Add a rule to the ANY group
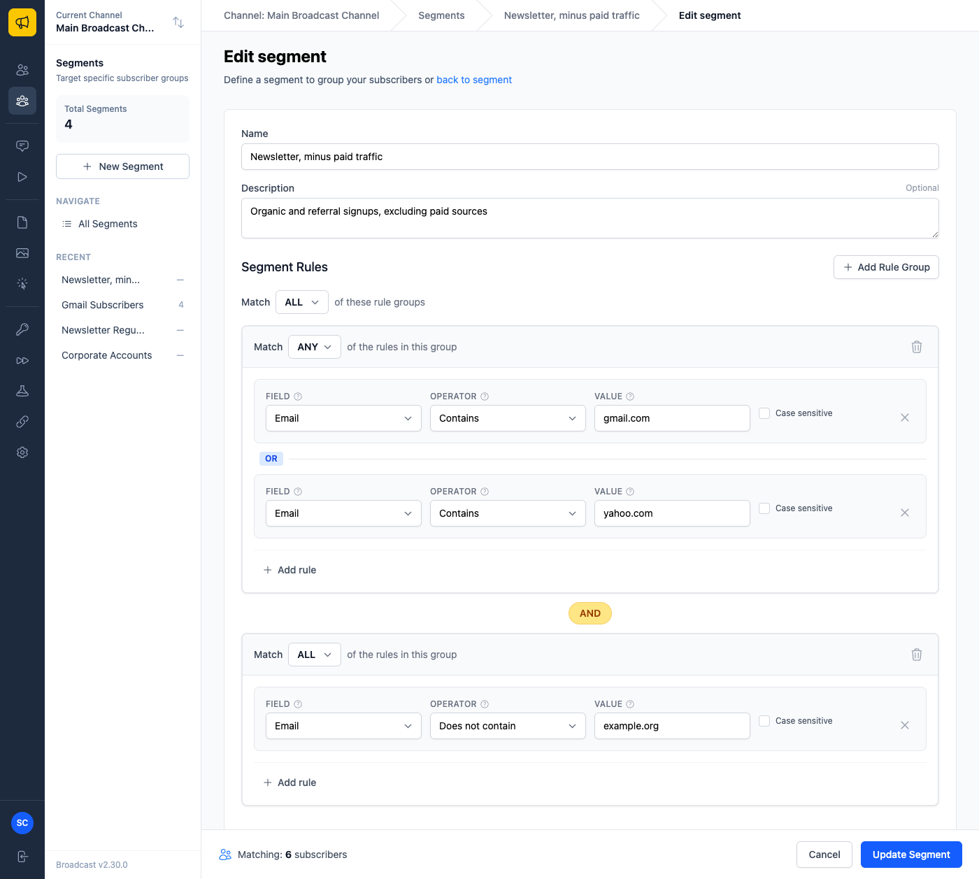This screenshot has height=879, width=979. tap(290, 570)
